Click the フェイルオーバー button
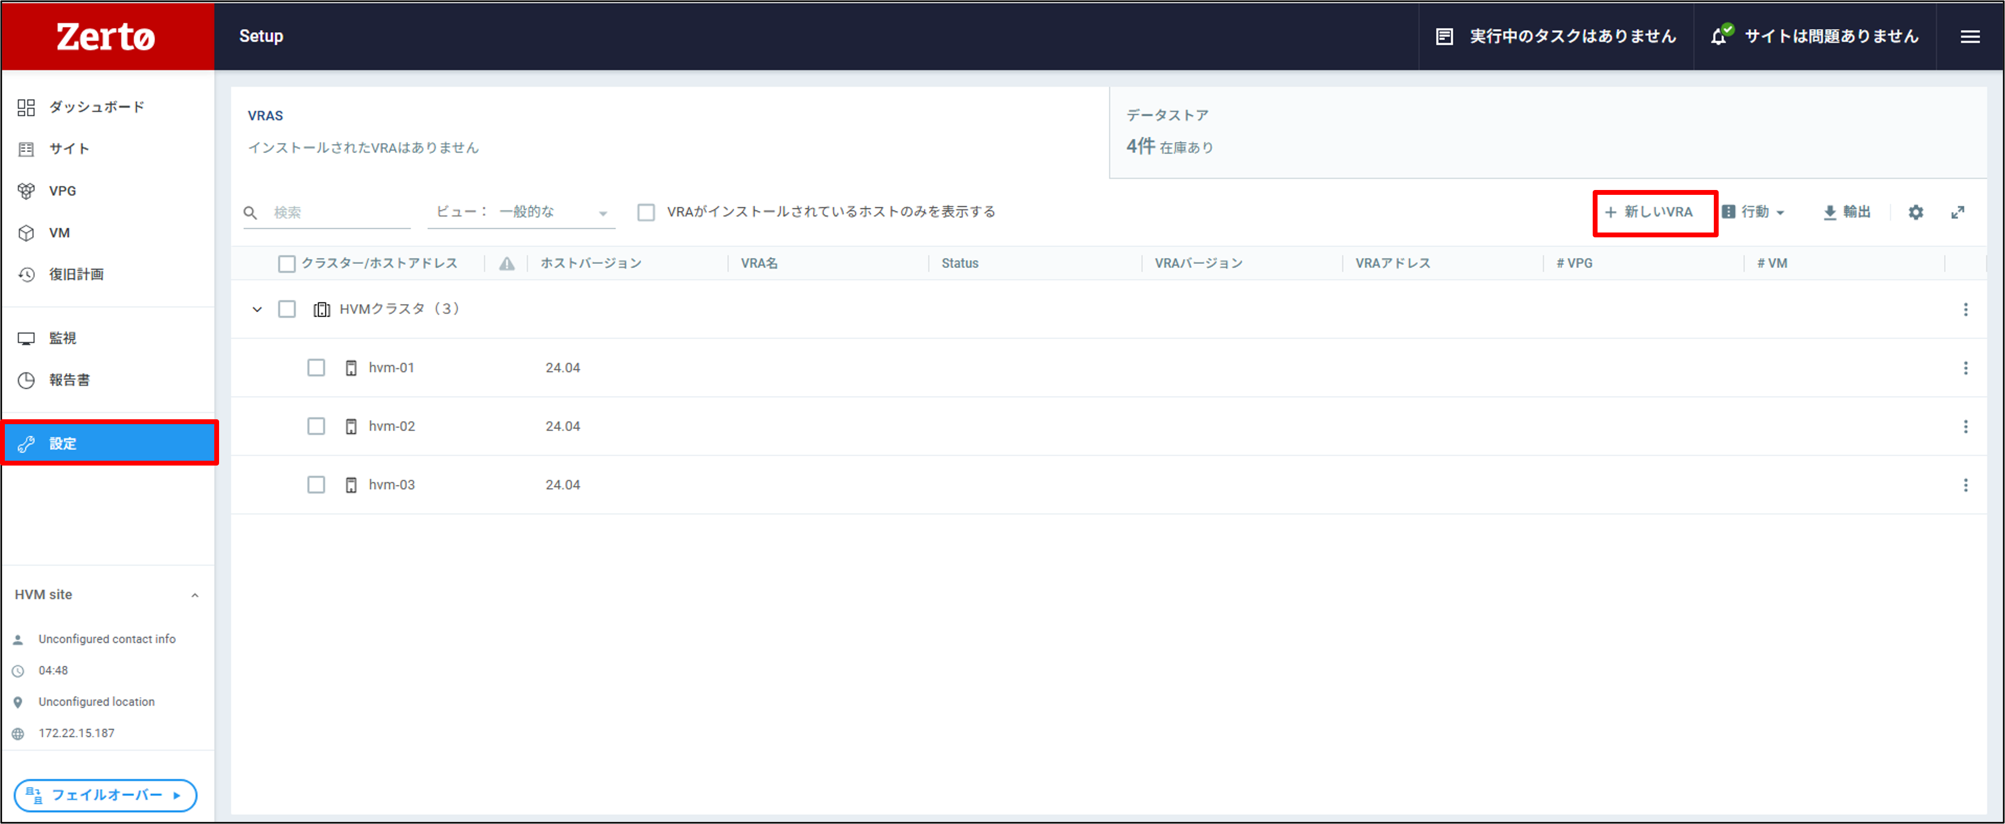This screenshot has width=2005, height=824. point(105,795)
